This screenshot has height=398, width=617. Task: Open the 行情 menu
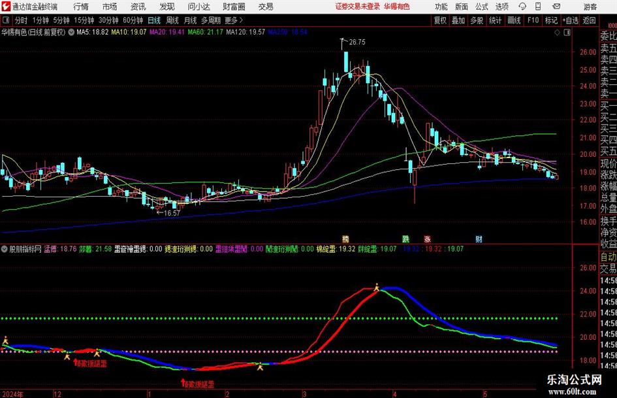click(81, 7)
